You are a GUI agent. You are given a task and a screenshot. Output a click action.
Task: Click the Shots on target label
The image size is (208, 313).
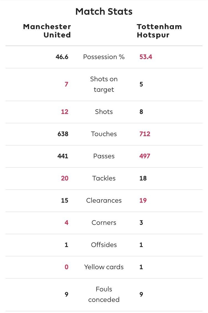[104, 84]
